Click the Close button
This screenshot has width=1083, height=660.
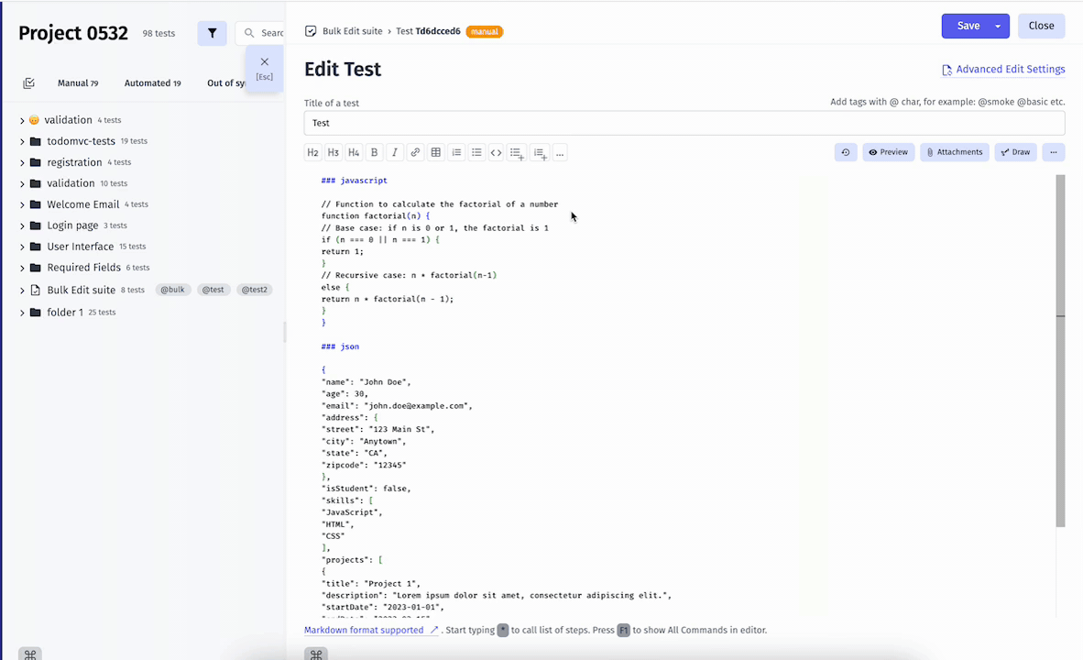[1041, 27]
